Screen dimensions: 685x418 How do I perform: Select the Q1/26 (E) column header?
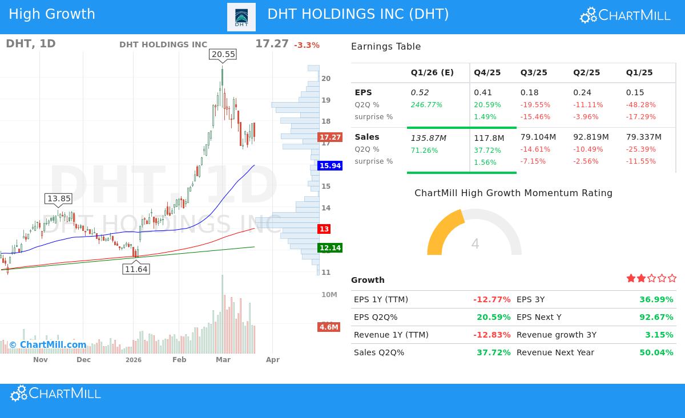tap(432, 72)
